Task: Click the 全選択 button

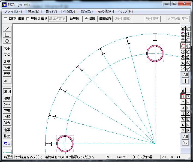Action: pos(90,19)
